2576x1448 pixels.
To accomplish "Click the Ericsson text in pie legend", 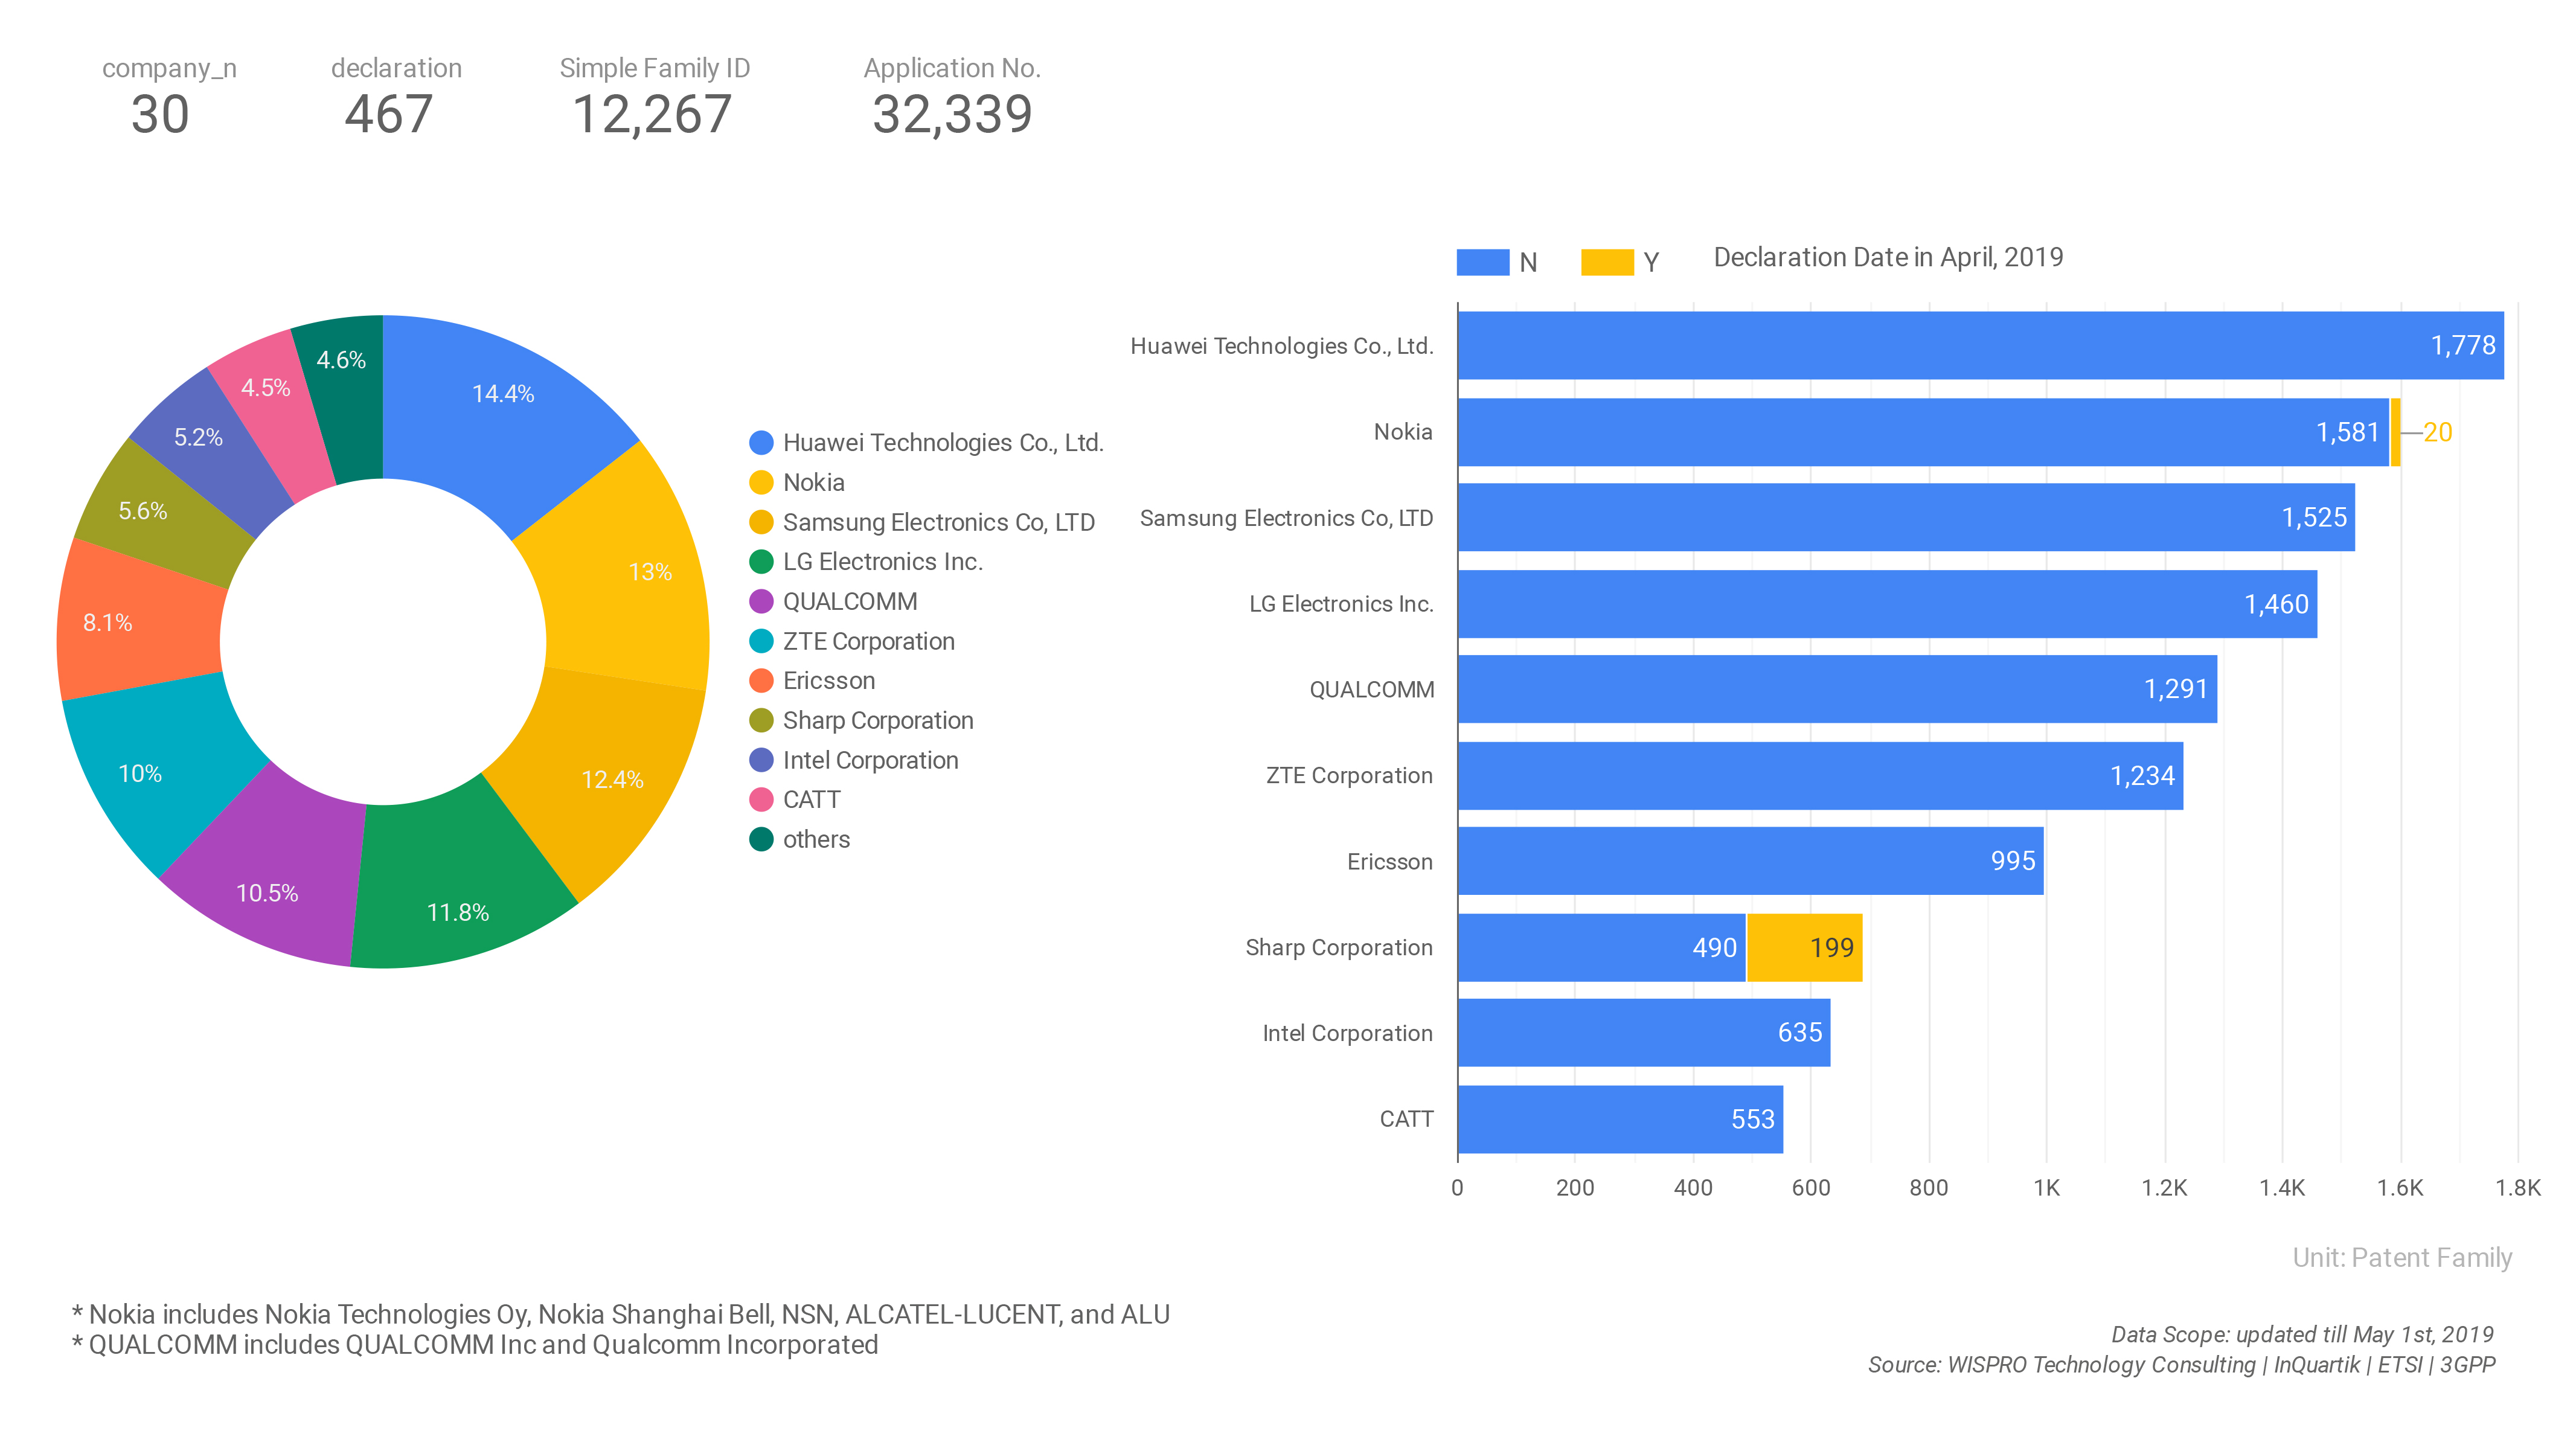I will [829, 681].
